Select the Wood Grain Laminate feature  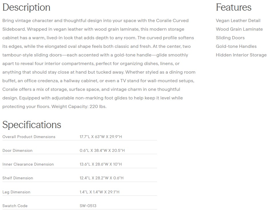coord(239,29)
